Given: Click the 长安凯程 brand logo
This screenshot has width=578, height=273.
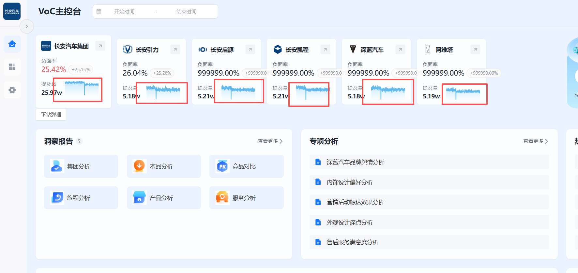Looking at the screenshot, I should click(x=278, y=50).
